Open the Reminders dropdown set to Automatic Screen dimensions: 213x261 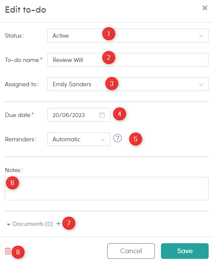[79, 139]
